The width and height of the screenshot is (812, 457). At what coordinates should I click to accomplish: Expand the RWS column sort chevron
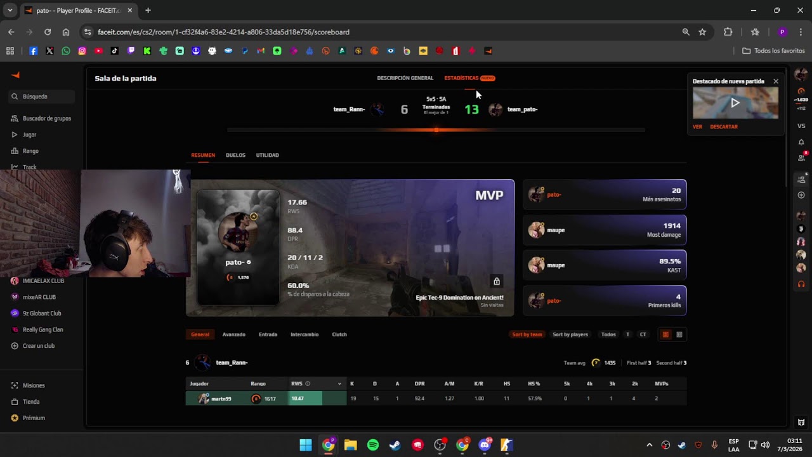click(339, 383)
